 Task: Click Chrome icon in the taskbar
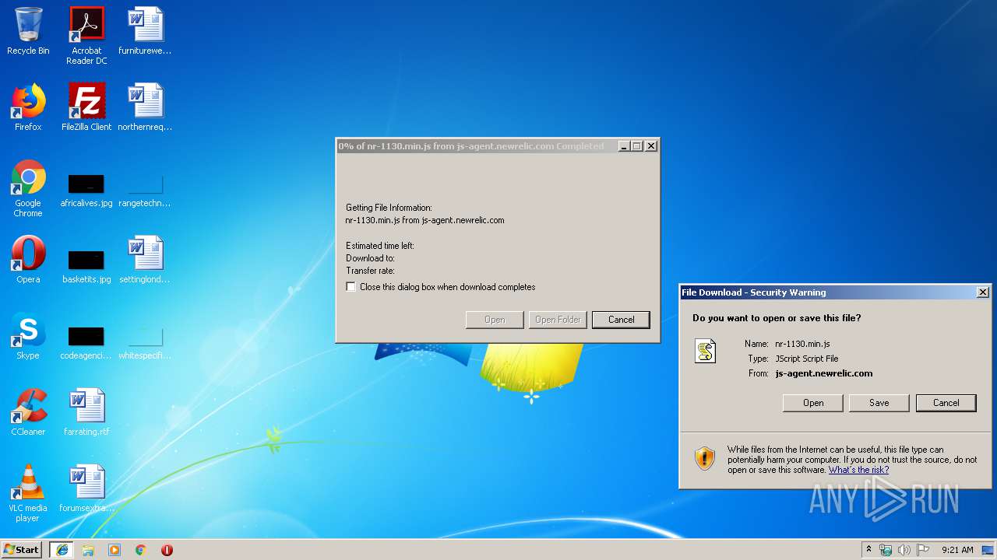[x=141, y=550]
